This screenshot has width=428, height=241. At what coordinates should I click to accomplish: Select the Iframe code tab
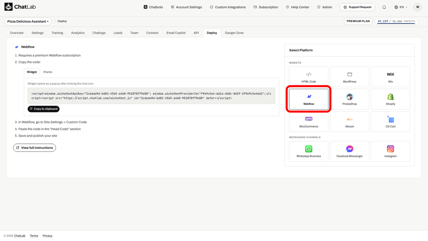coord(48,72)
